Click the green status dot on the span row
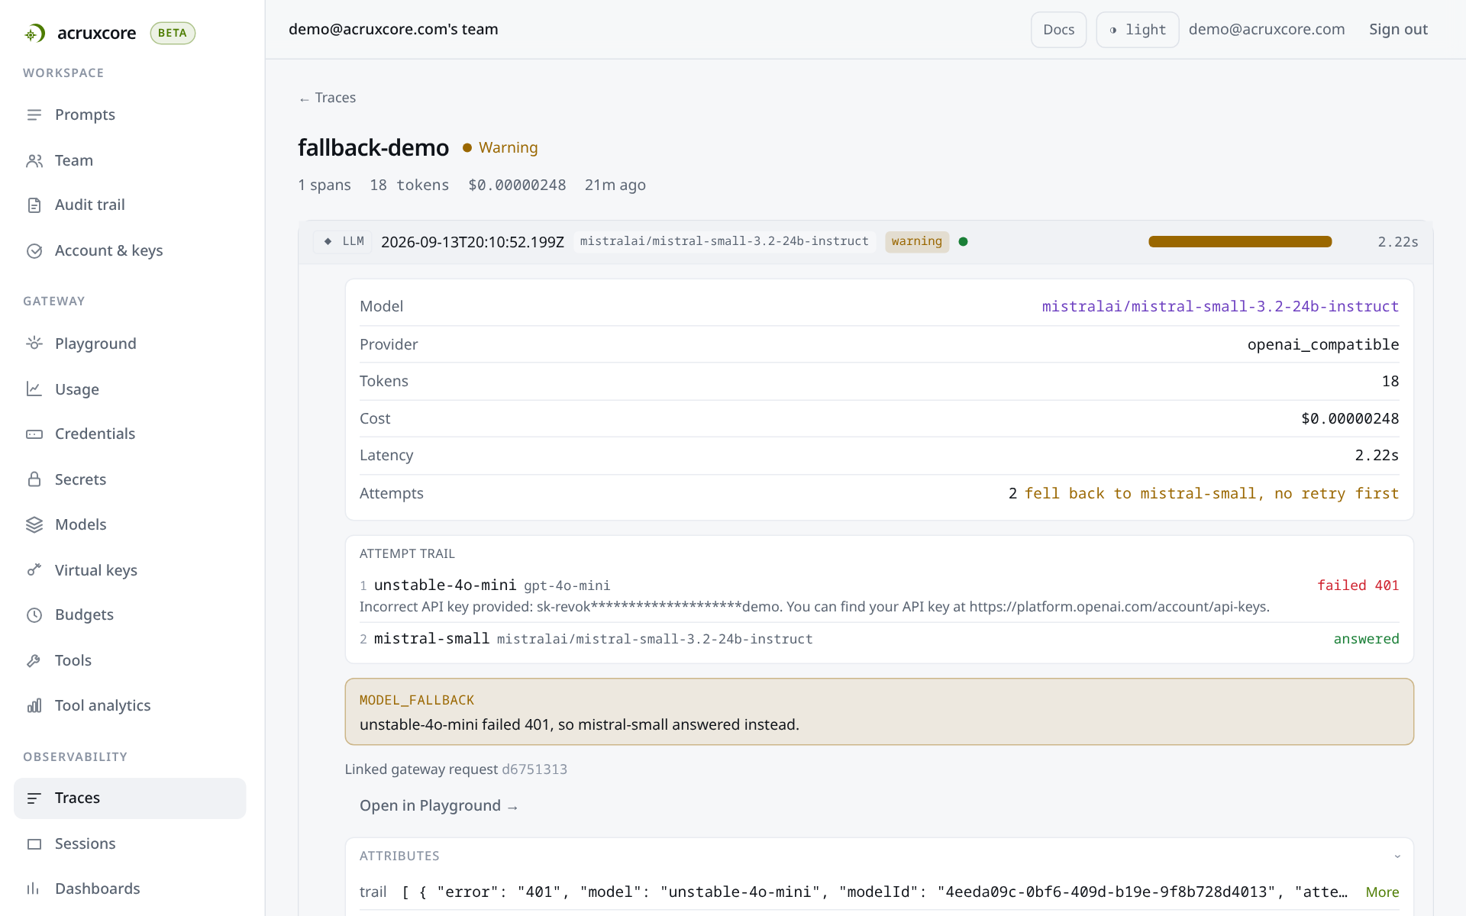 (x=963, y=242)
